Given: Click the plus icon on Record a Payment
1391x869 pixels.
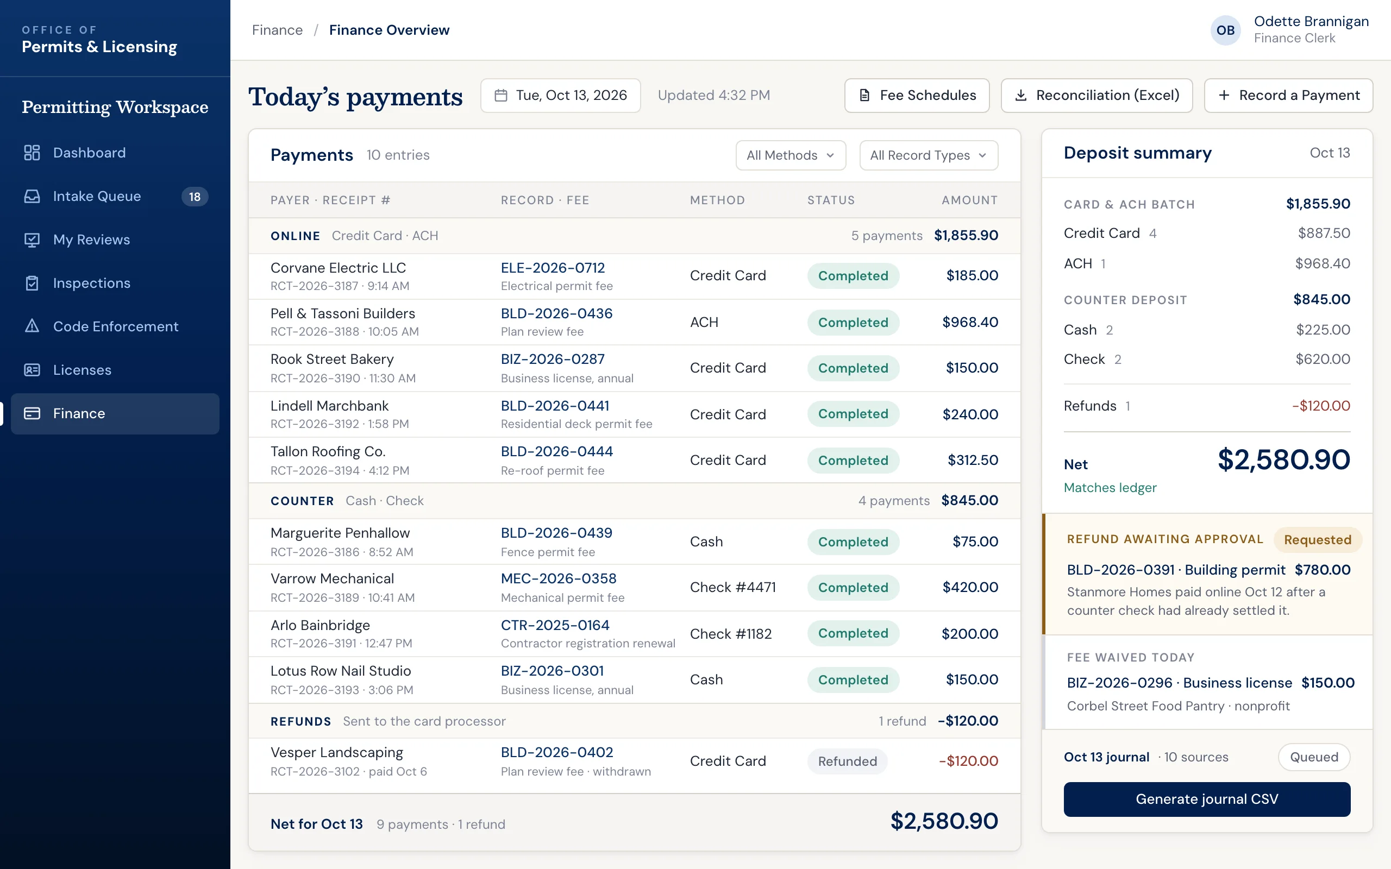Looking at the screenshot, I should click(1224, 96).
